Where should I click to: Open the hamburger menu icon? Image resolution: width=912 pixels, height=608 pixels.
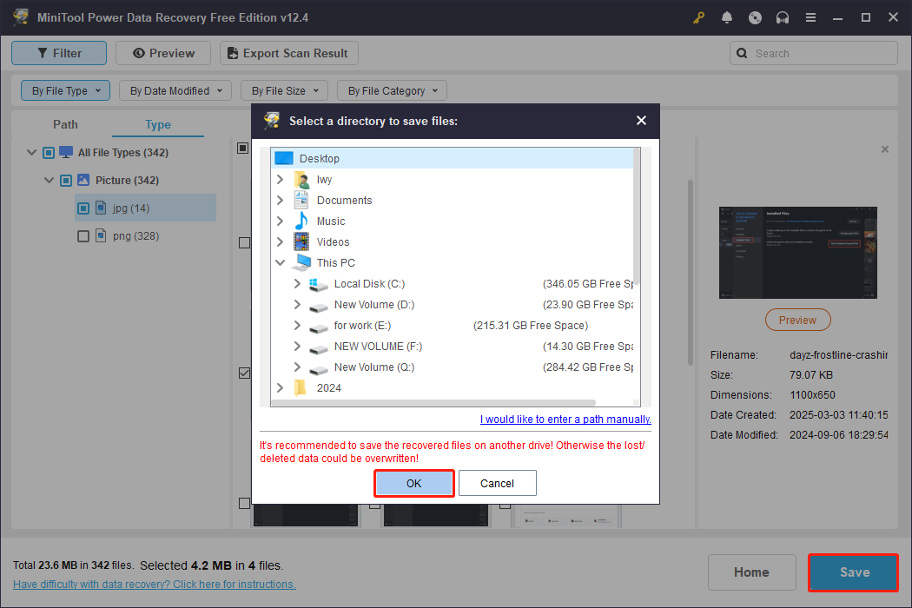point(810,17)
